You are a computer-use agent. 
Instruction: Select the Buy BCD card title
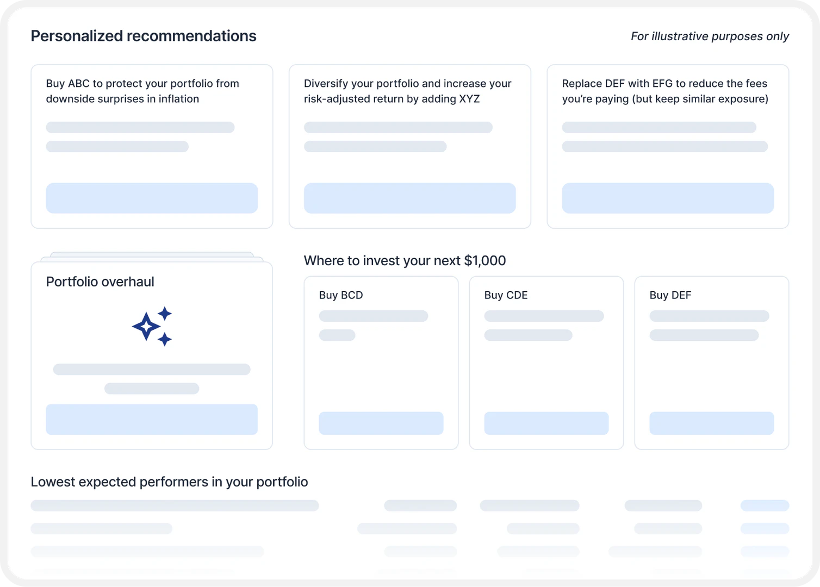[x=340, y=295]
